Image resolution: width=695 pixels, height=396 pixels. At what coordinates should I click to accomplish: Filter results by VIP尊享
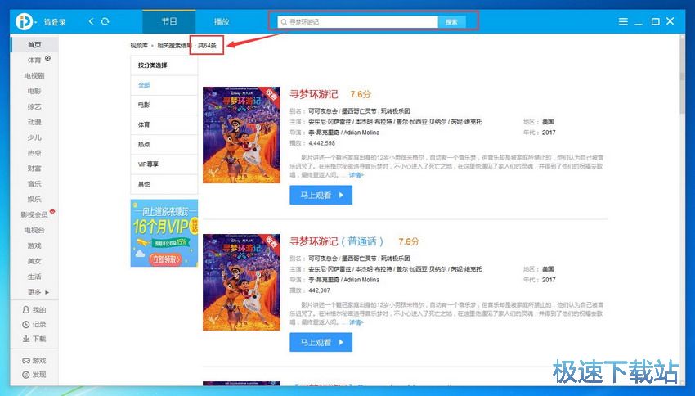pos(164,164)
